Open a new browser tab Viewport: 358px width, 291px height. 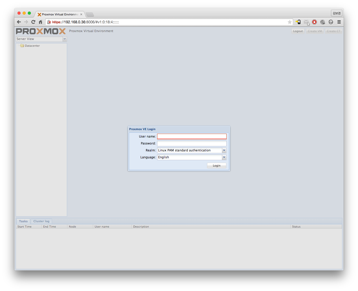coord(89,14)
